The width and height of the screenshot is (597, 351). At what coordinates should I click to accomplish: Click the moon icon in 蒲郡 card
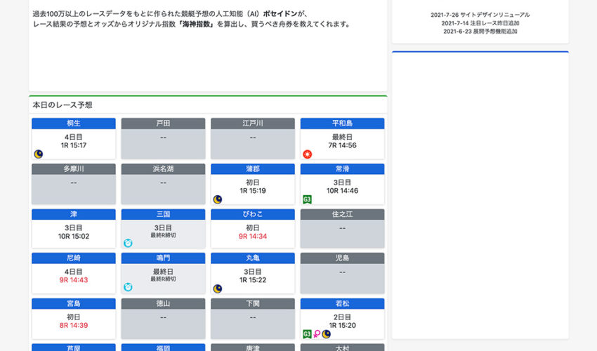(x=218, y=199)
